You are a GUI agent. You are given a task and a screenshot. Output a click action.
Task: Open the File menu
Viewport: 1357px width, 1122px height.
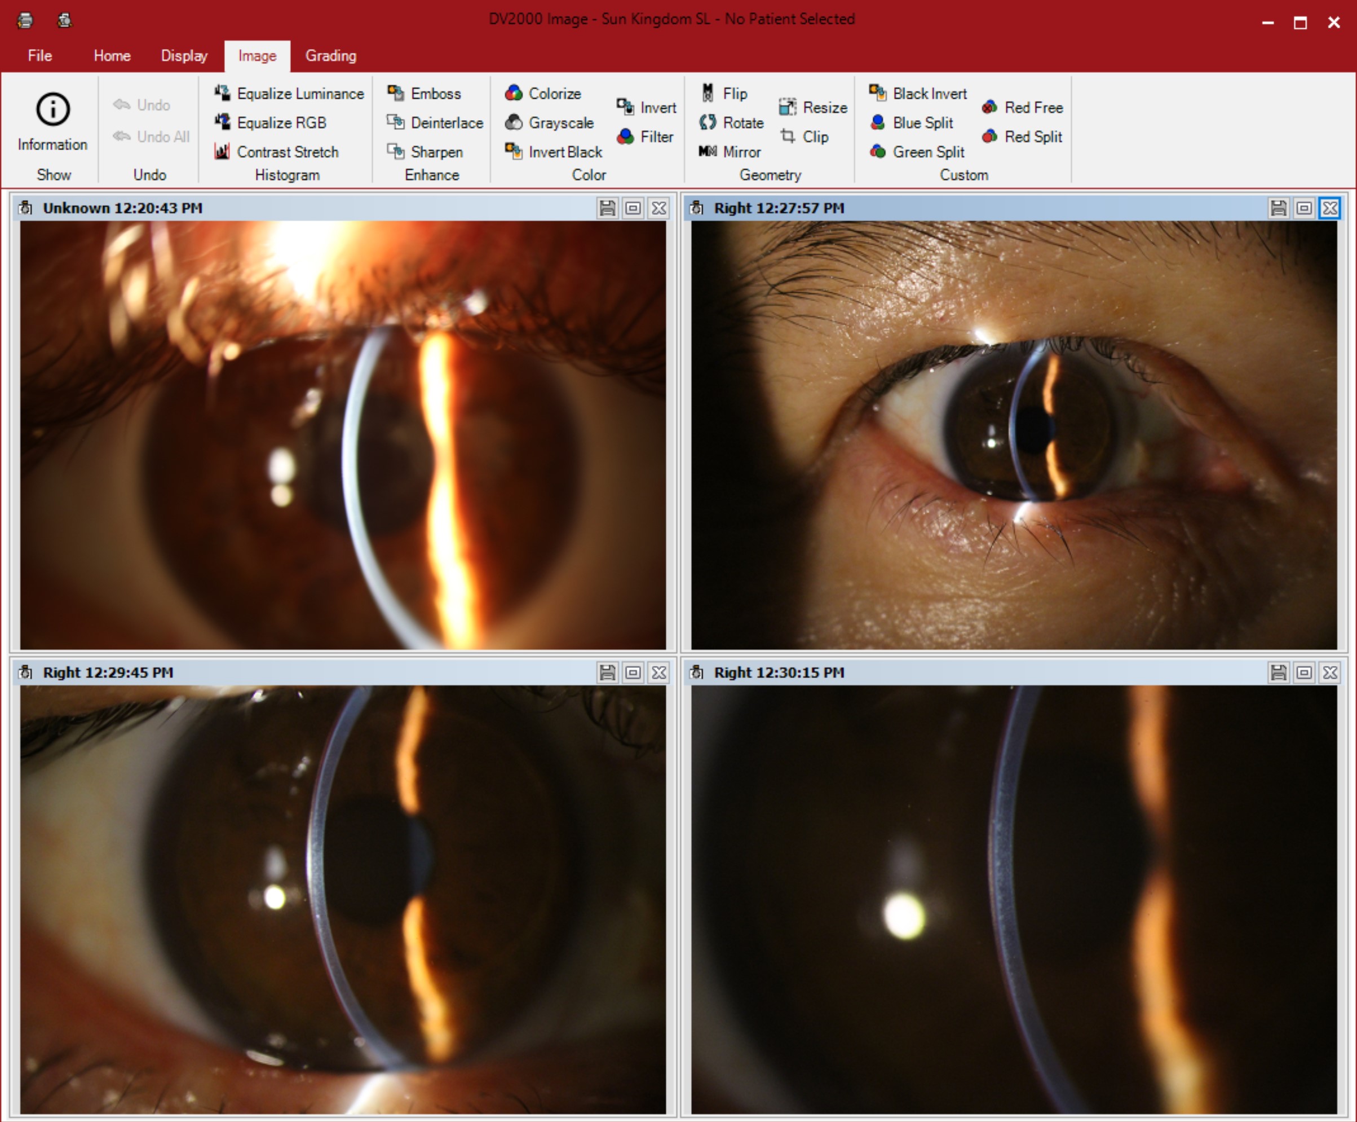tap(39, 56)
